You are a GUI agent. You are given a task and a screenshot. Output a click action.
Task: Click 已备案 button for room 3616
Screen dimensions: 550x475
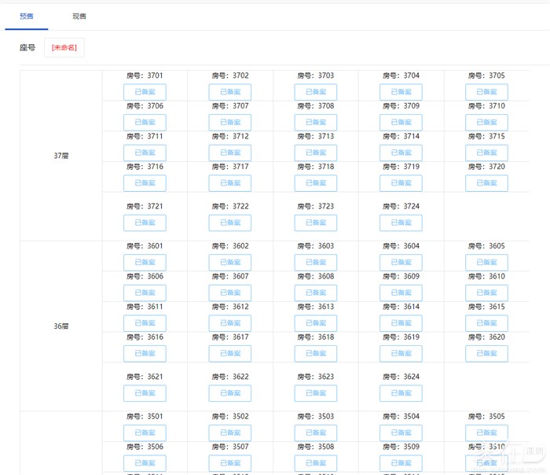tap(145, 354)
